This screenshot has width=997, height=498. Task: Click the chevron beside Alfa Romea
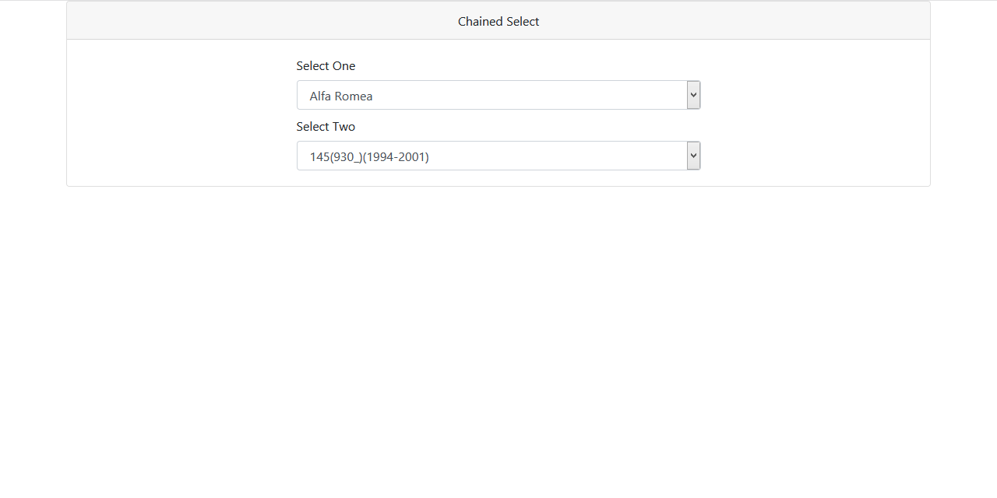pos(692,94)
